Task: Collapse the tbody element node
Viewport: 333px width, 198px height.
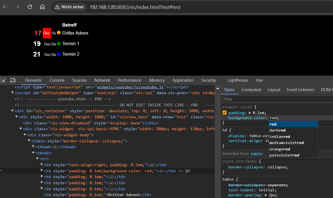Action: point(33,153)
